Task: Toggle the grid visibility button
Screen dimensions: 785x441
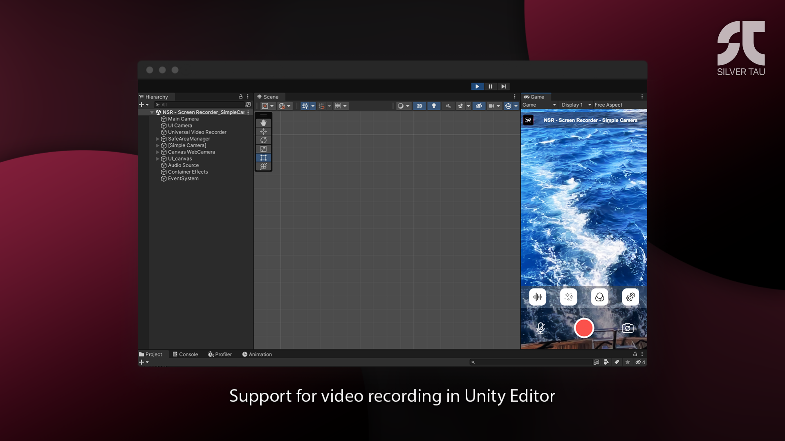Action: click(305, 106)
